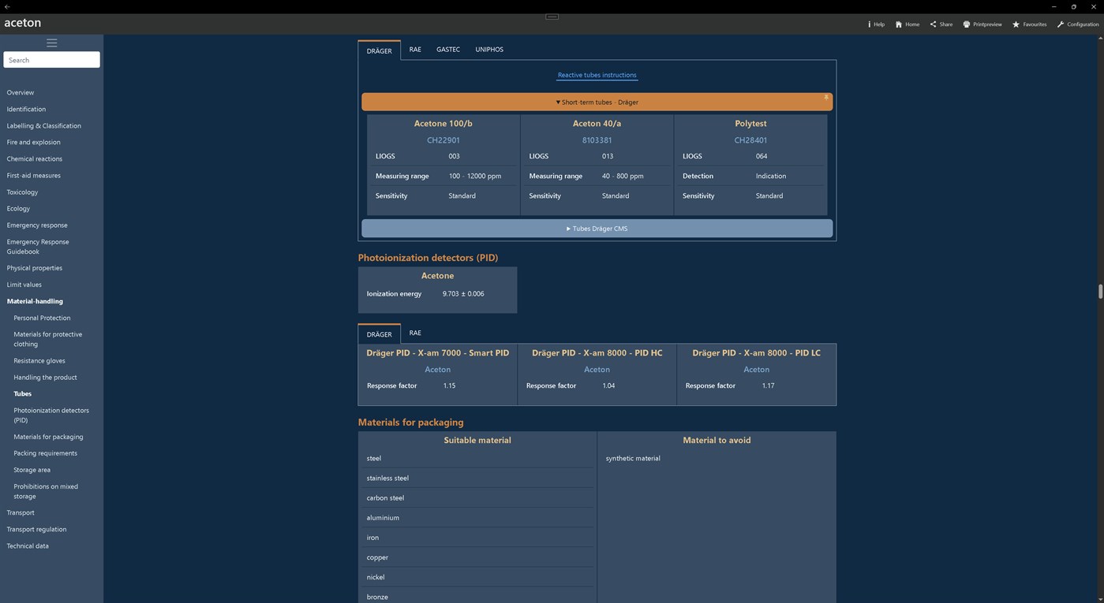Select Material-handling in sidebar
This screenshot has height=603, width=1104.
click(35, 301)
